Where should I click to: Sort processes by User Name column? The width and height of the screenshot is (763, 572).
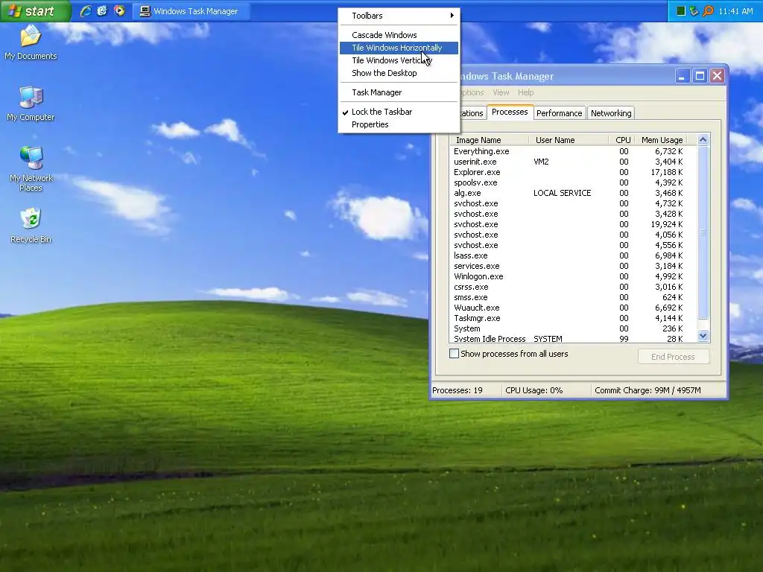pos(569,140)
